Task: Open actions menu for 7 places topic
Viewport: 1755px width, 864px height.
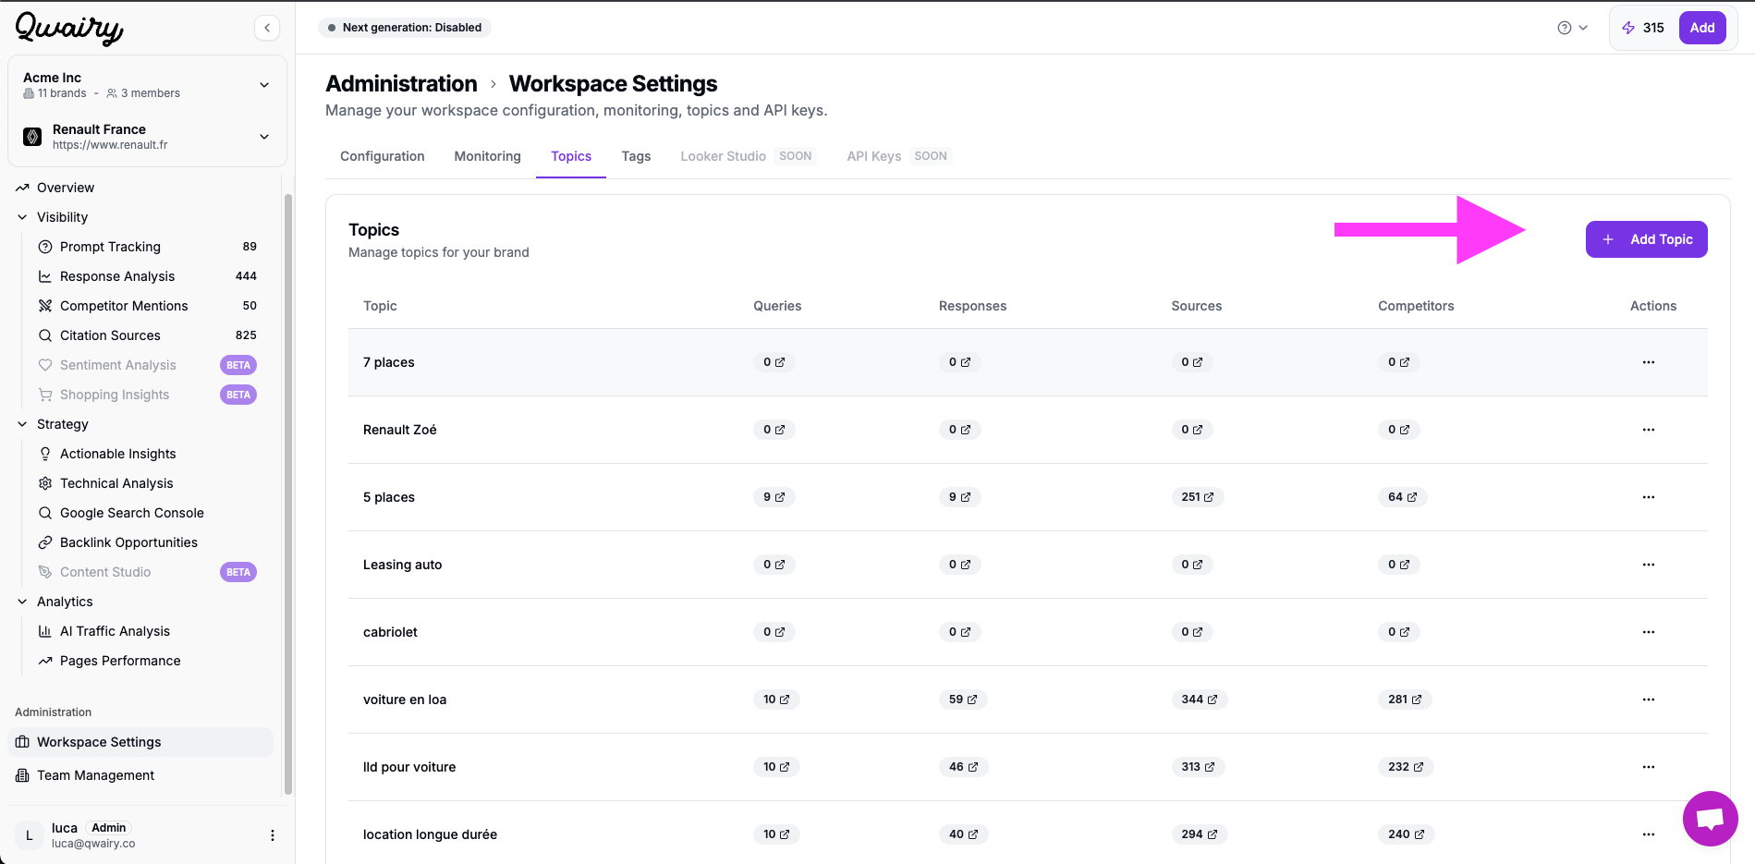Action: pyautogui.click(x=1648, y=362)
